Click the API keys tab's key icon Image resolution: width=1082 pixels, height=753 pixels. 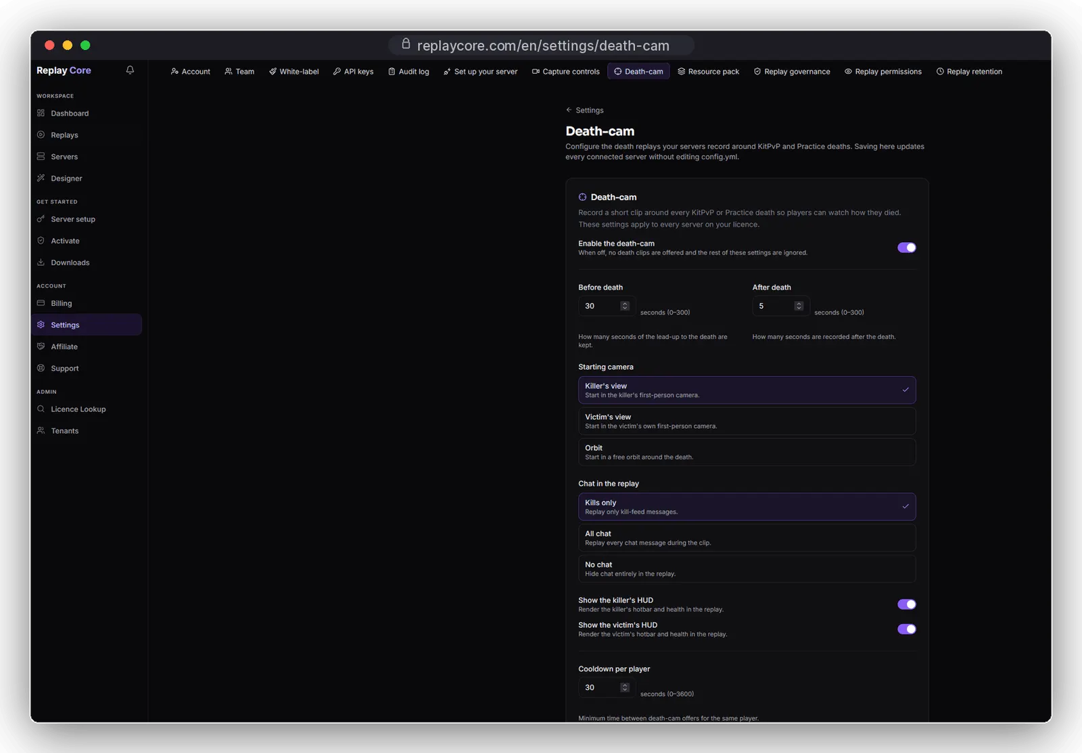click(337, 71)
